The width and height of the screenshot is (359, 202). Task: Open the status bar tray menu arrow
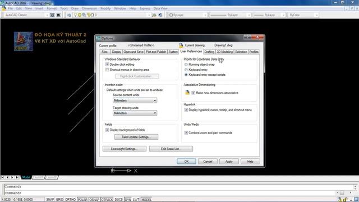(351, 200)
